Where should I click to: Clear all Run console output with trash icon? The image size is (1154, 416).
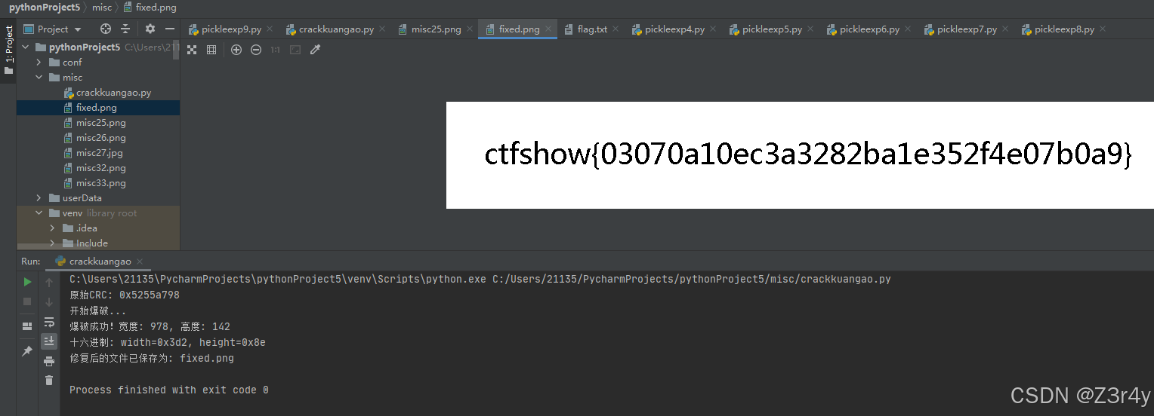[49, 381]
